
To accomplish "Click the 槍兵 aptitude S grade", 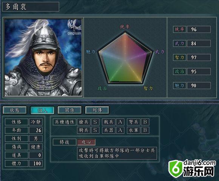I will (x=95, y=122).
